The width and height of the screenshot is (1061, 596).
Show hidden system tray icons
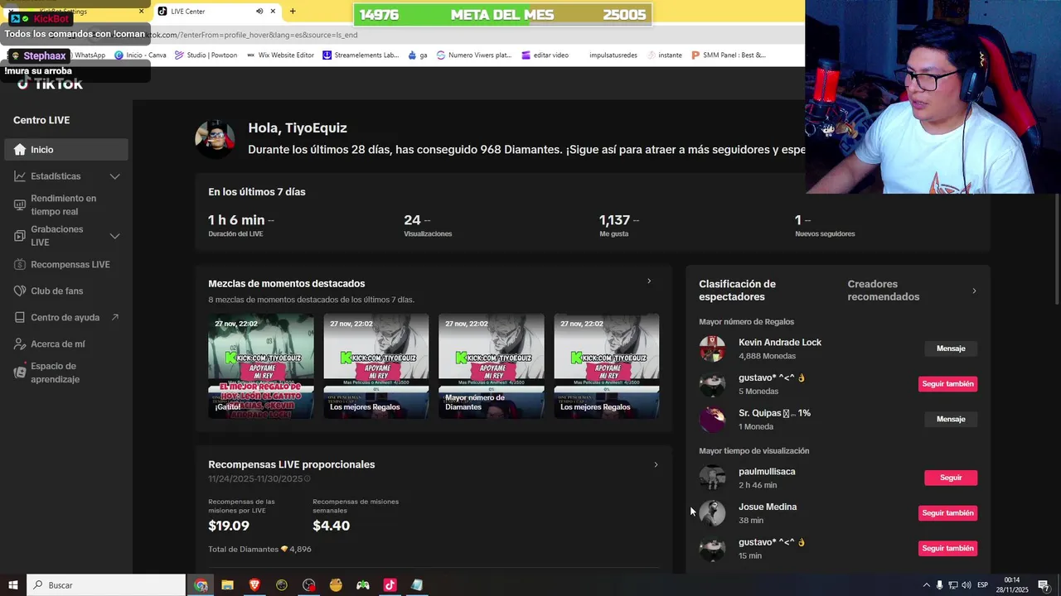tap(926, 585)
